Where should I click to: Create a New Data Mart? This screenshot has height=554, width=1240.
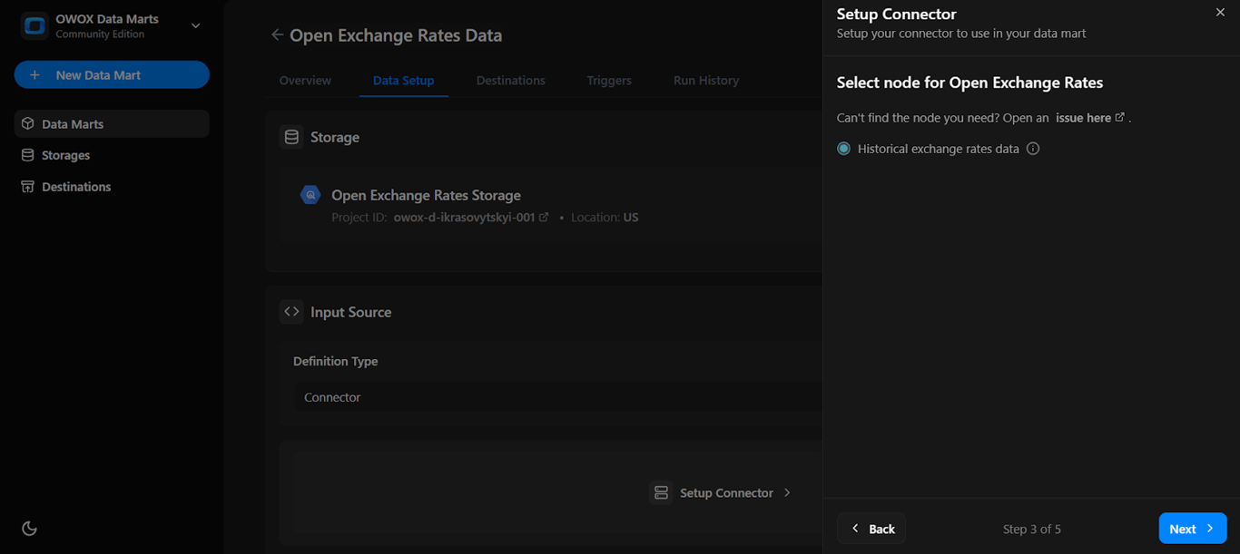click(112, 75)
